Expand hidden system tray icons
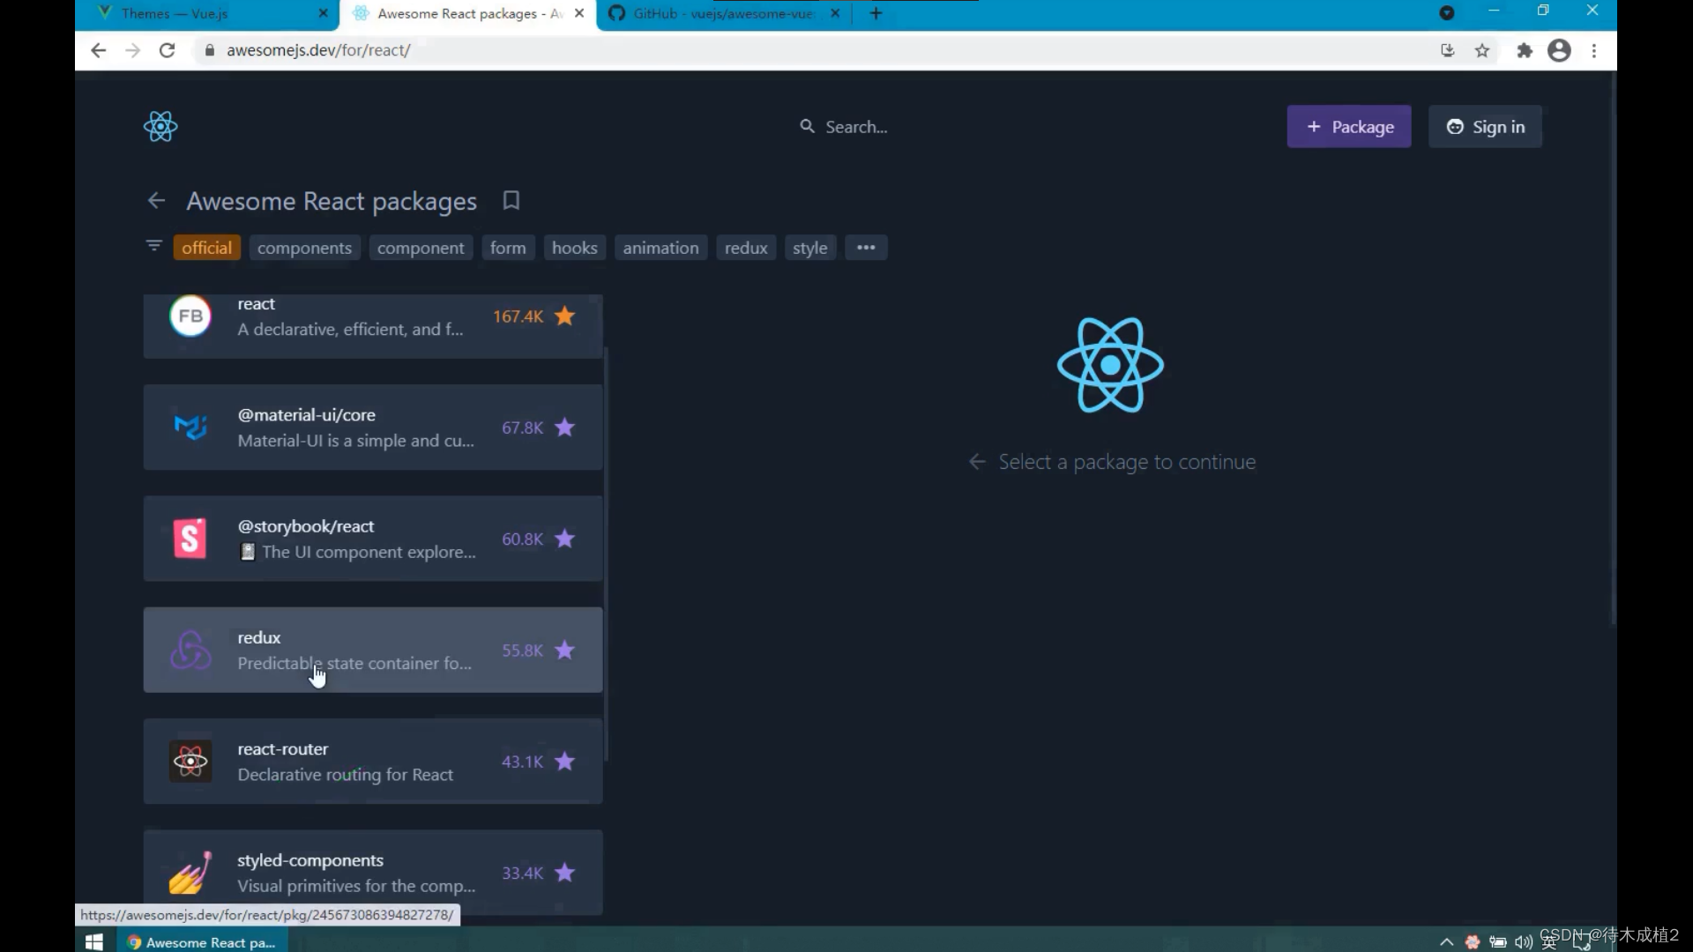1693x952 pixels. 1446,942
